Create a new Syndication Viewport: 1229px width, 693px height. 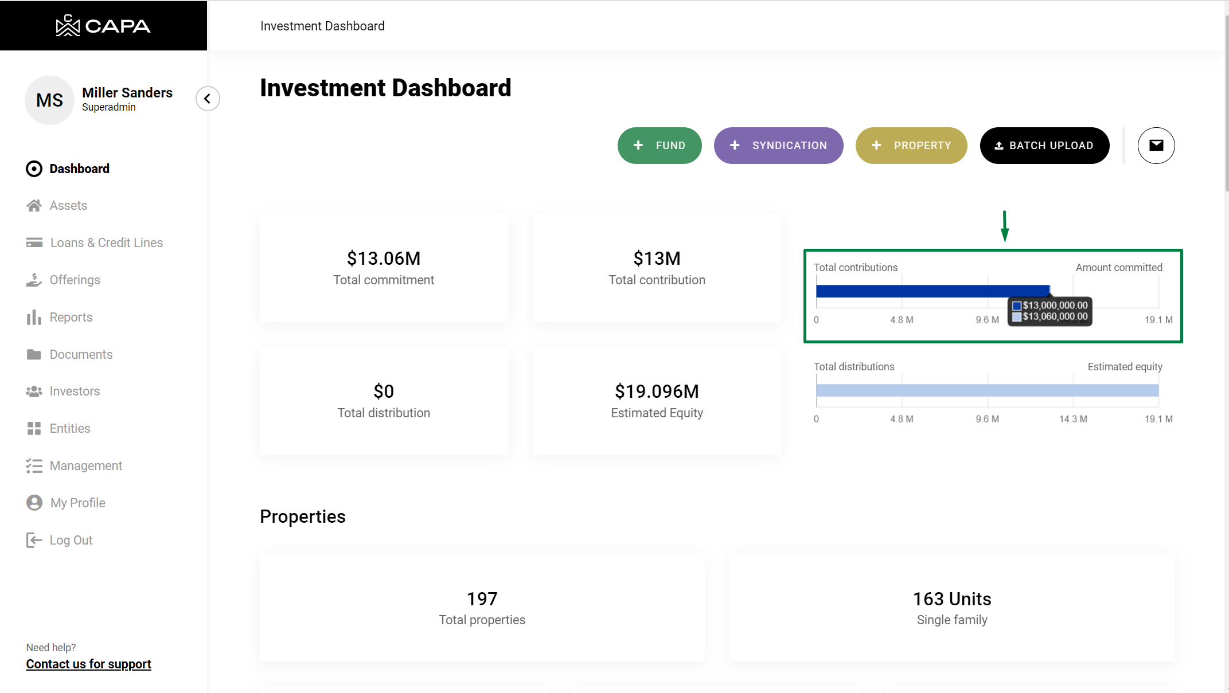coord(778,146)
